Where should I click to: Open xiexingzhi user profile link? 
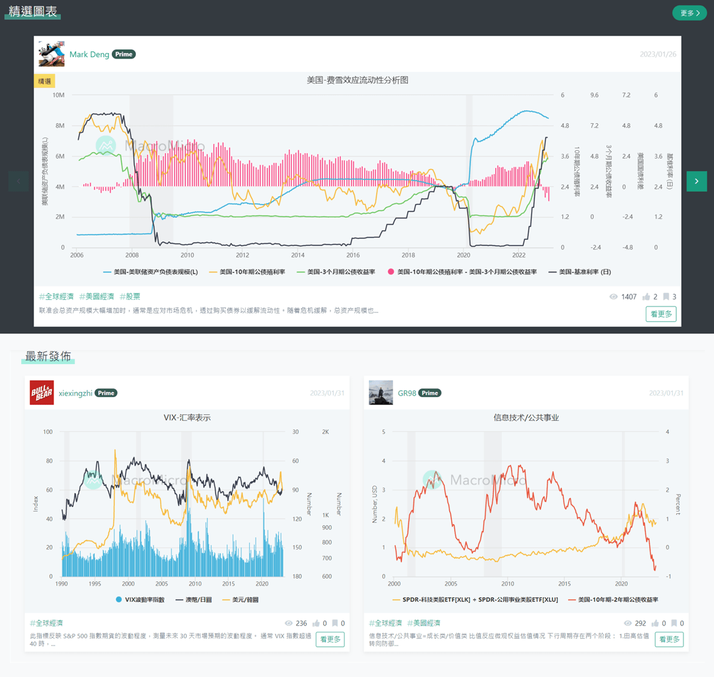point(75,393)
